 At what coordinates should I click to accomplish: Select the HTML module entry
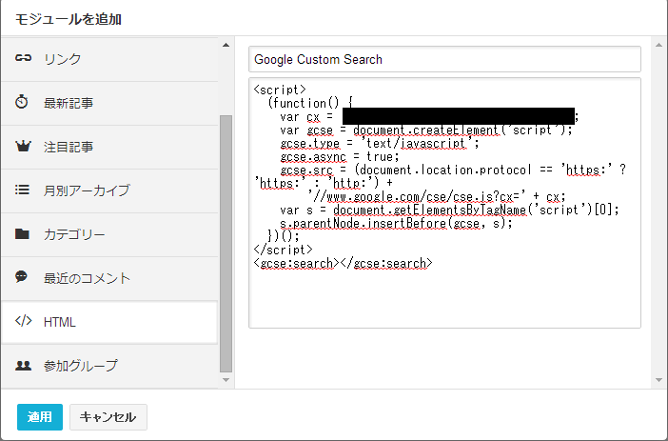[x=109, y=322]
